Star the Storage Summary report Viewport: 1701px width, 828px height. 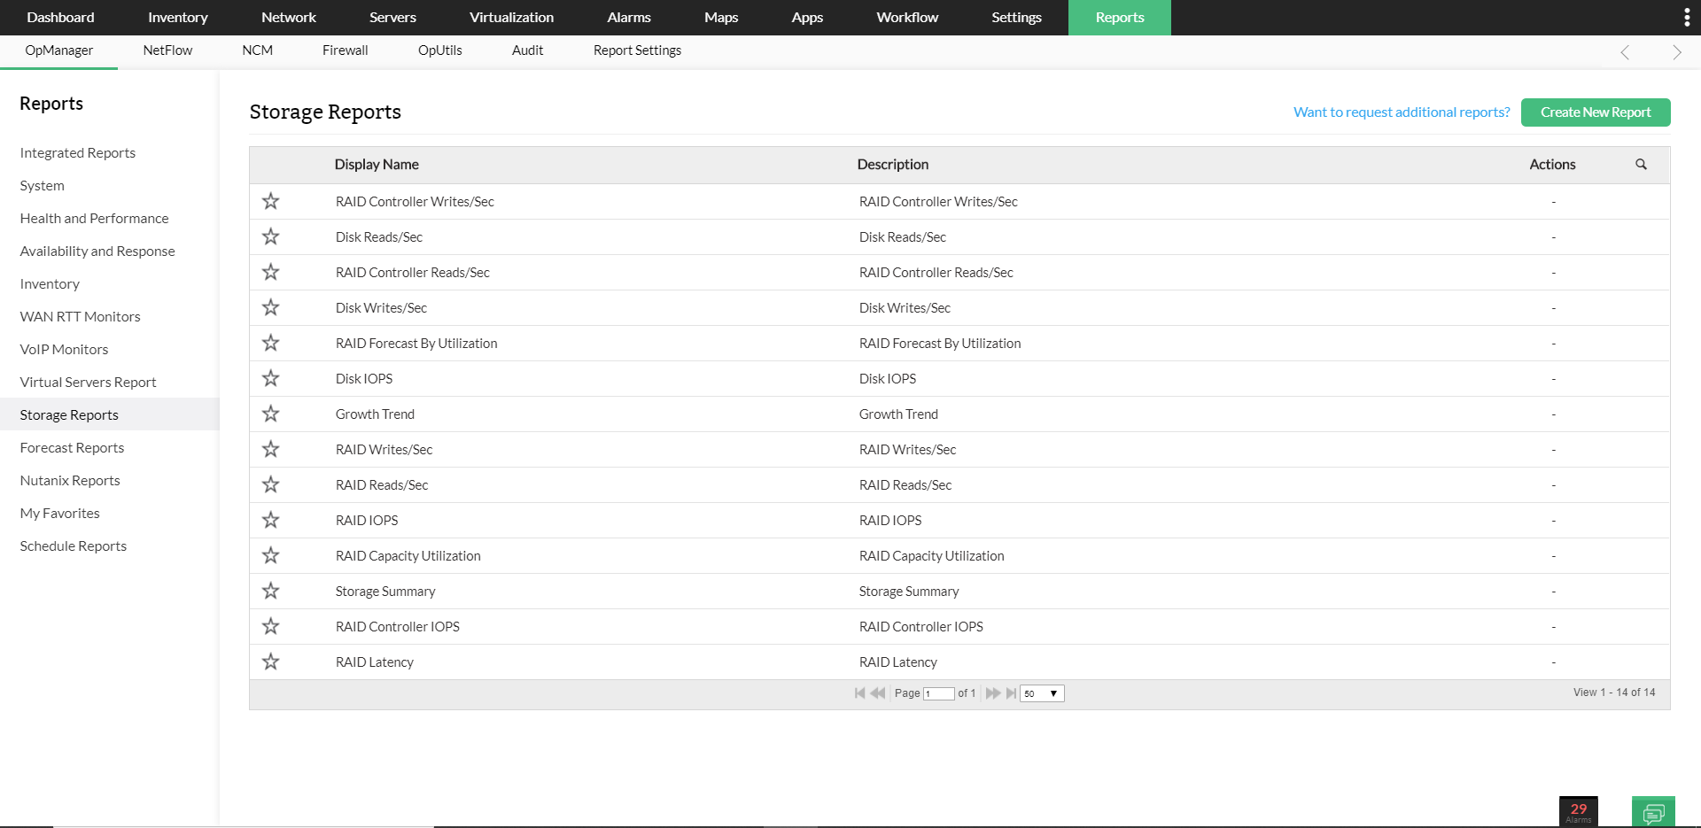(271, 591)
